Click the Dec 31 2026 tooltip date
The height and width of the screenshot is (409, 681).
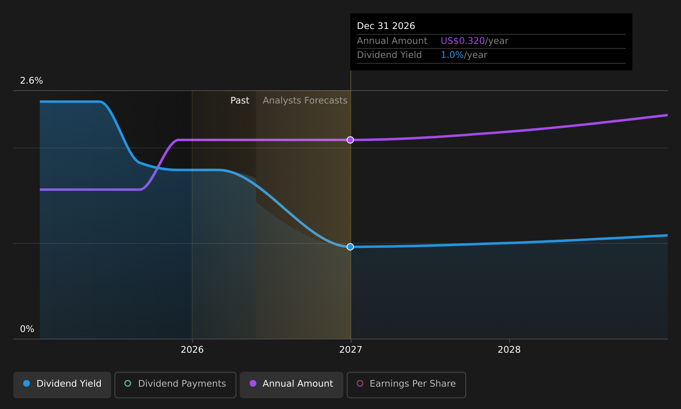click(x=386, y=26)
